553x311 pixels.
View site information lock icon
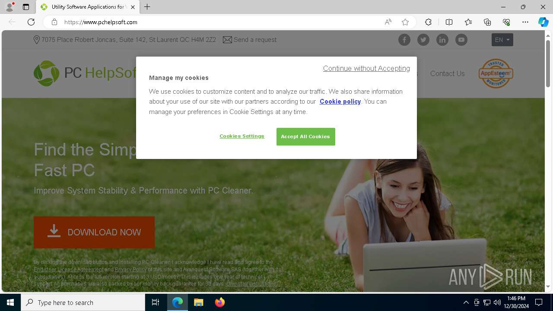tap(54, 22)
